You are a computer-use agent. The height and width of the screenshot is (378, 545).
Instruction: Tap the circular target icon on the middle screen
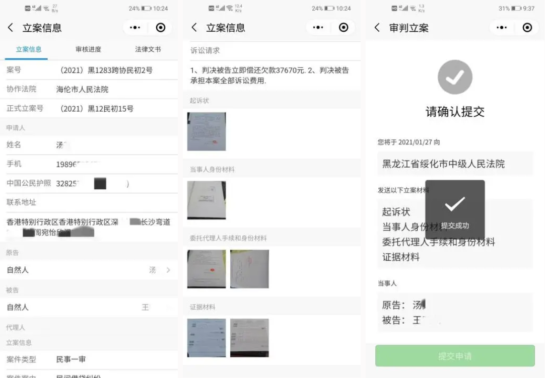pyautogui.click(x=344, y=28)
